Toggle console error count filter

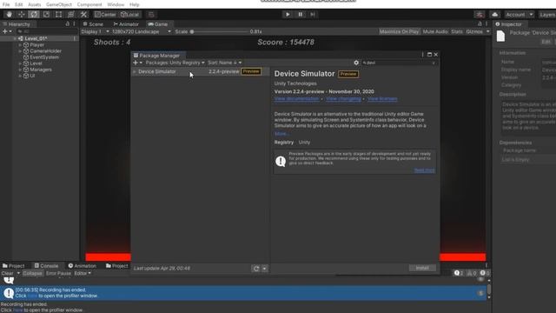point(485,273)
